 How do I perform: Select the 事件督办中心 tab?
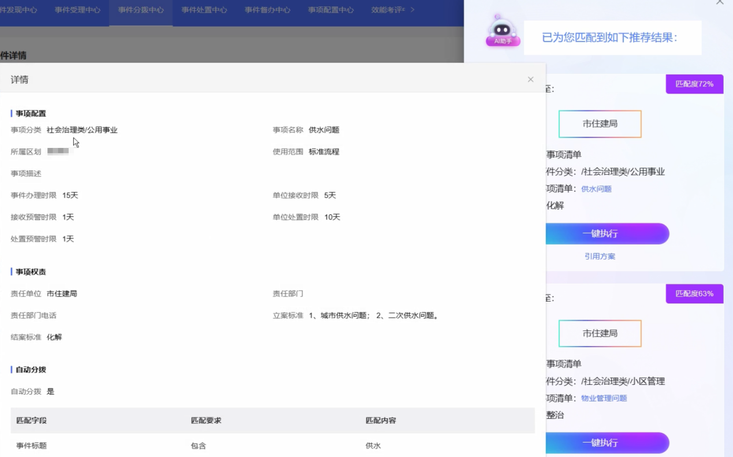267,10
